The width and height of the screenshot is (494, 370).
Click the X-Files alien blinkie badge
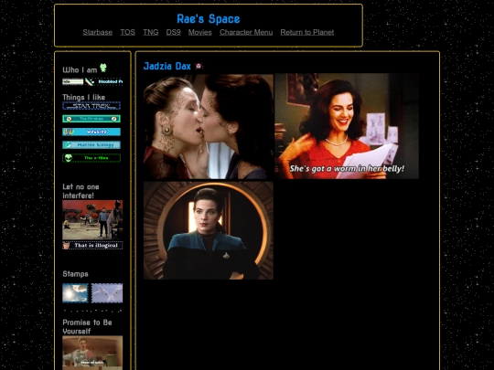pos(91,158)
